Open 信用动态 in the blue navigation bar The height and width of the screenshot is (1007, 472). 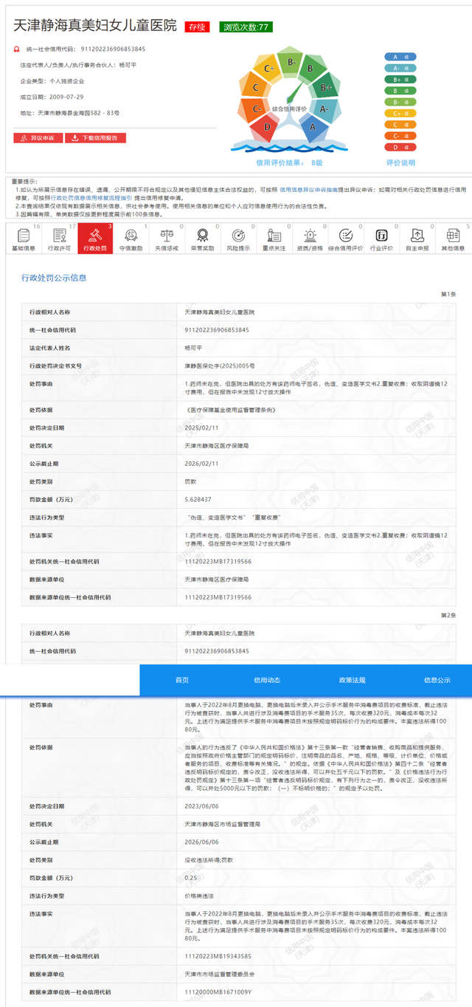(x=267, y=680)
